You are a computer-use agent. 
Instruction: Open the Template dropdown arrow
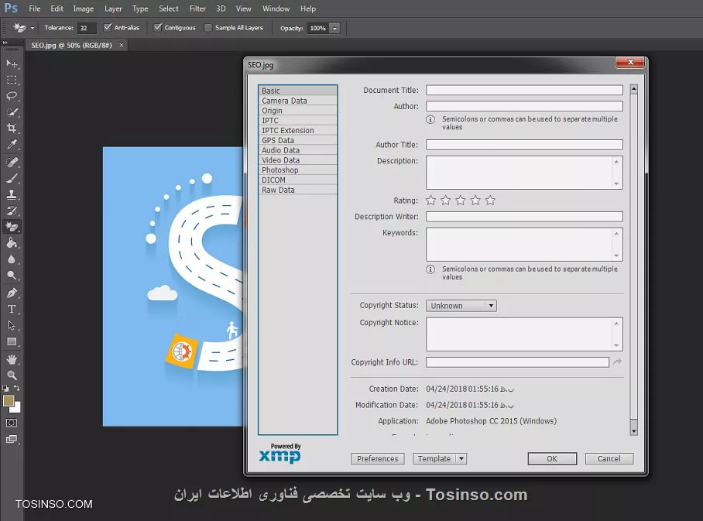[x=461, y=458]
